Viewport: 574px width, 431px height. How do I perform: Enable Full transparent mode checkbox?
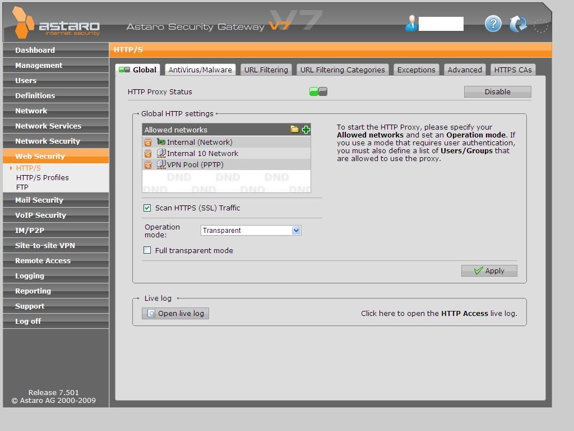click(147, 250)
